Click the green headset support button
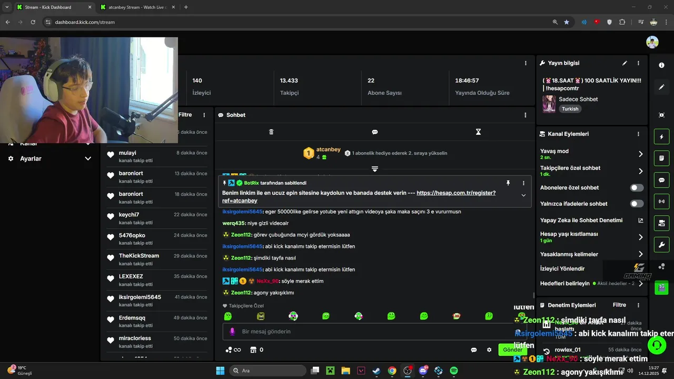Screen dimensions: 674x379 click(657, 346)
